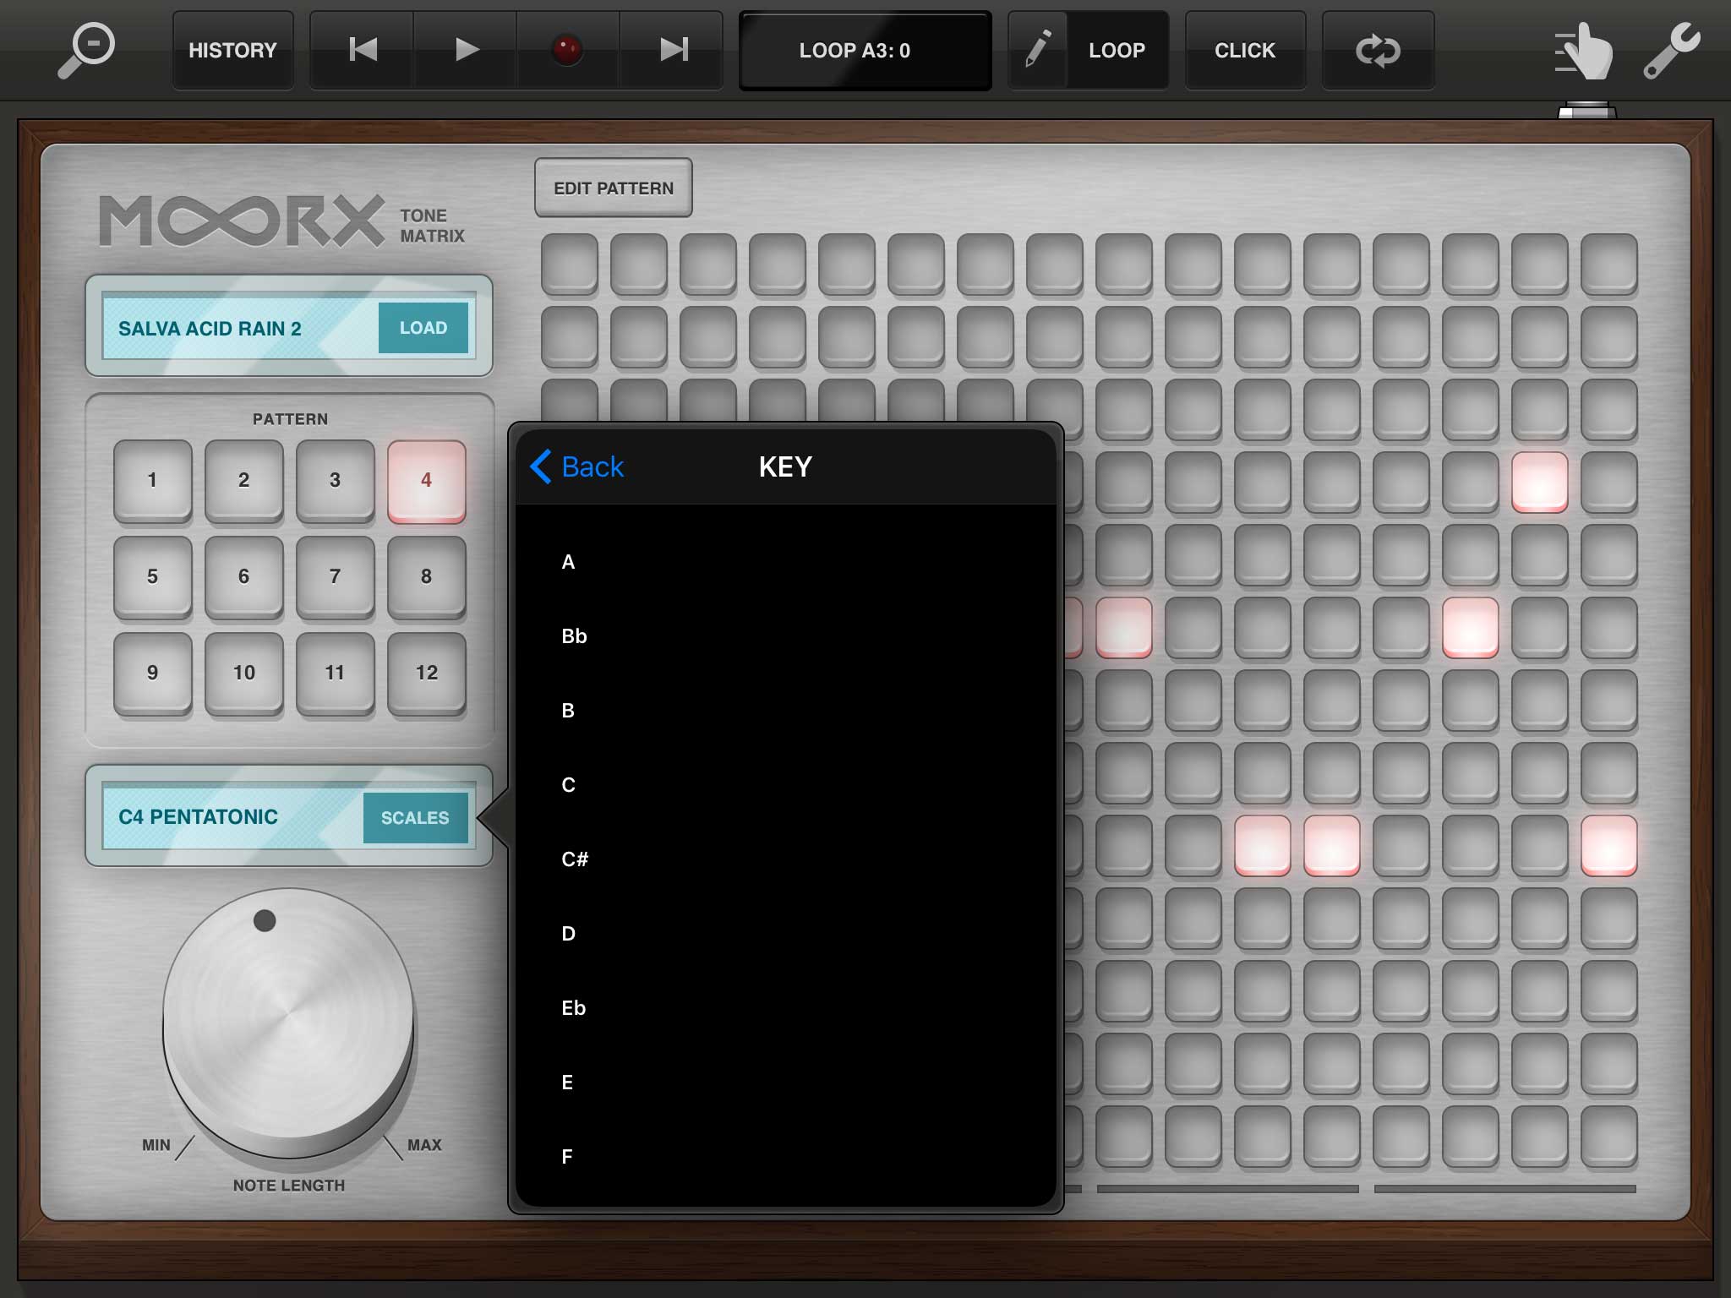Switch on pattern 7 pad
Screen dimensions: 1731x1298
click(335, 576)
